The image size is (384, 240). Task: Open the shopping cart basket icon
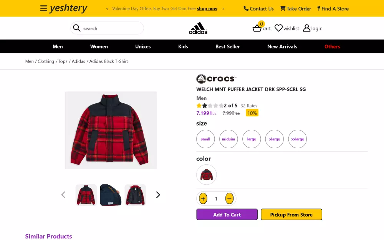pos(257,28)
